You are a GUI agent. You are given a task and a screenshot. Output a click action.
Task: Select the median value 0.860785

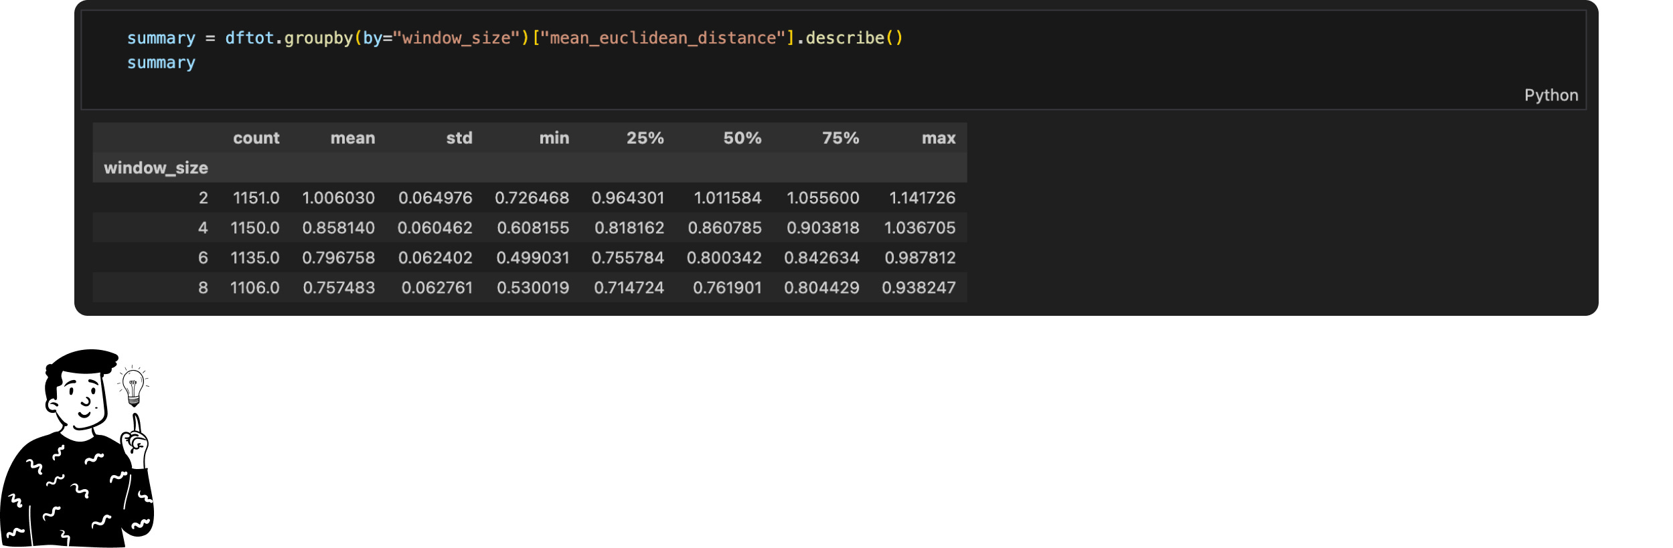tap(724, 228)
